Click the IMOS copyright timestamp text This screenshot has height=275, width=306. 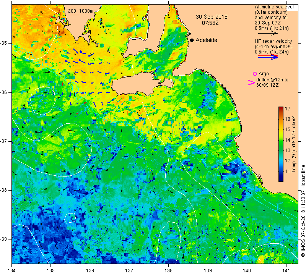pyautogui.click(x=303, y=211)
